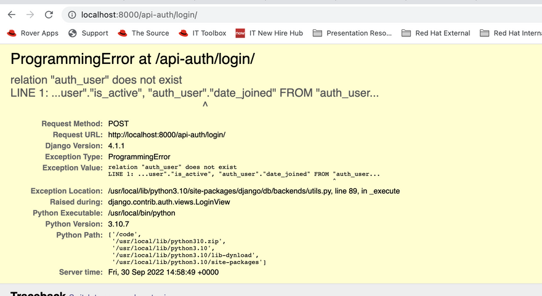Click the ProgrammingError page heading
Viewport: 542px width, 296px height.
(x=132, y=59)
